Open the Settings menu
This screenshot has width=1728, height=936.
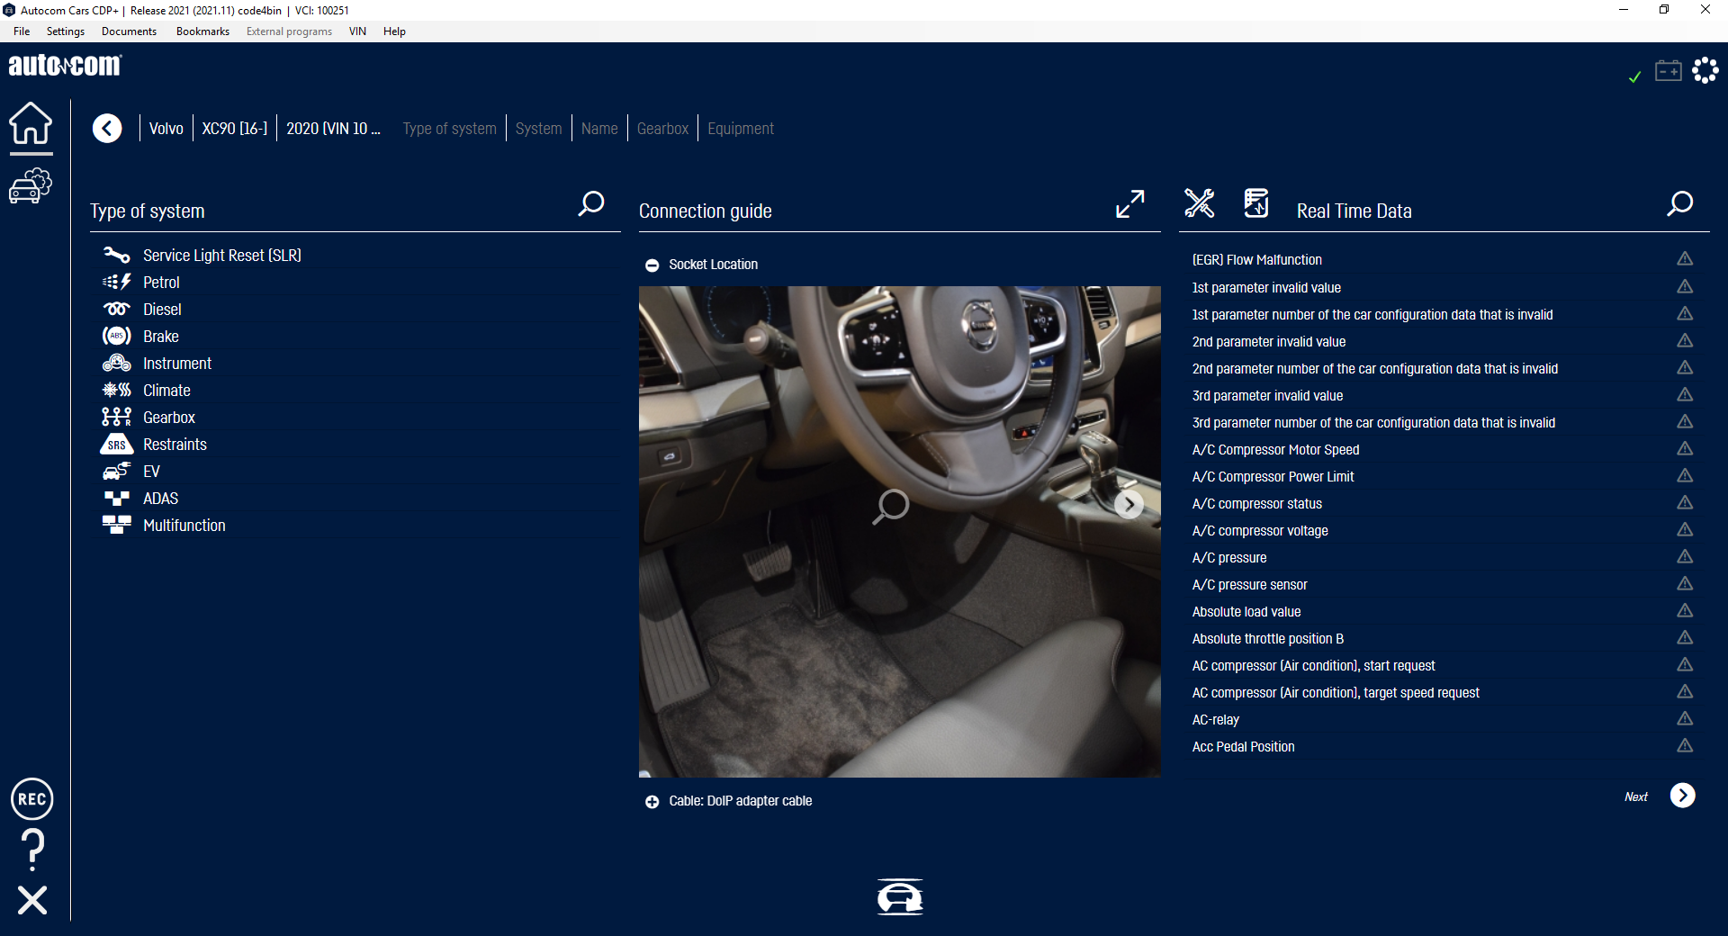click(65, 31)
